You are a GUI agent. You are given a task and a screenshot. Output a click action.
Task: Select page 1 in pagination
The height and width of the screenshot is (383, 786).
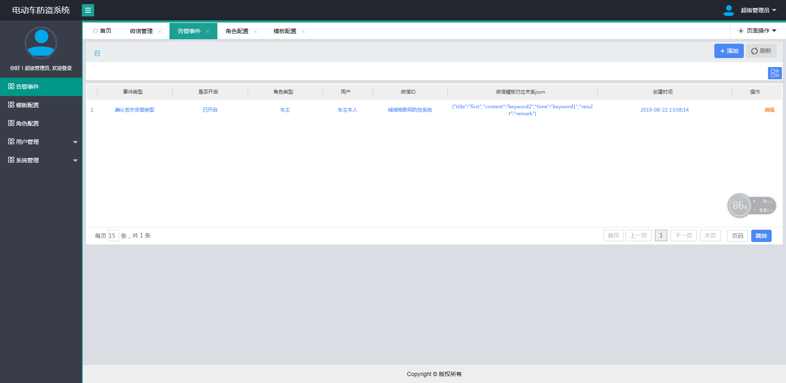661,235
